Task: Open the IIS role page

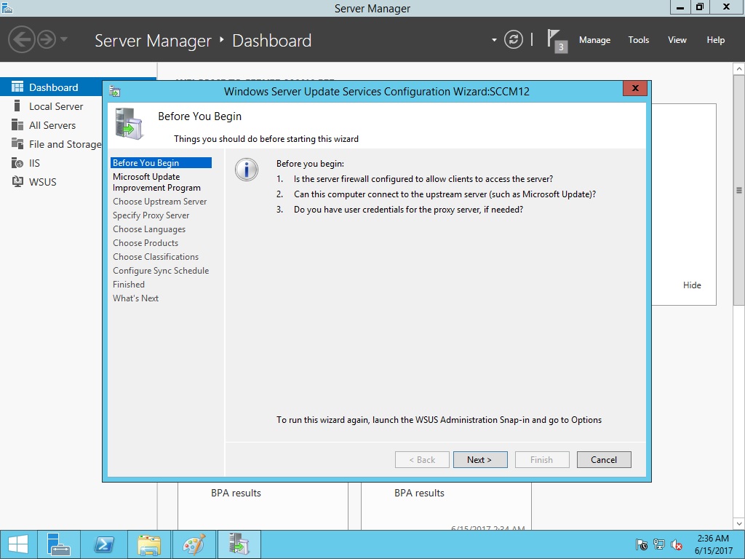Action: point(34,163)
